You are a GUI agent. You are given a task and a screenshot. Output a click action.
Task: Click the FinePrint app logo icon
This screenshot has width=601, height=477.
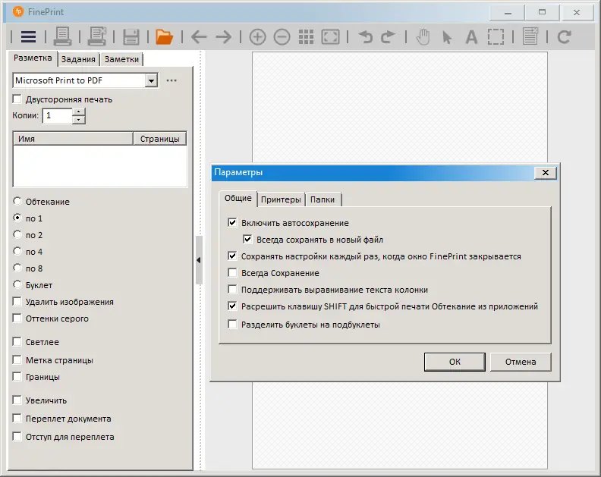[x=18, y=12]
